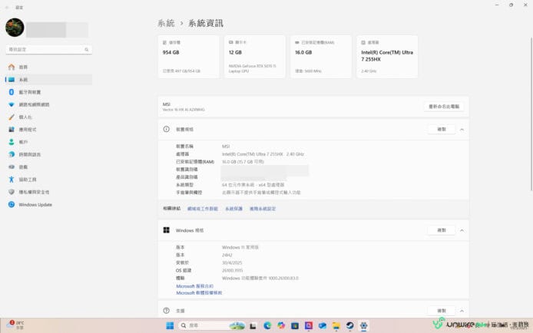Viewport: 533px width, 333px height.
Task: Go to 遊戲 (Gaming) settings
Action: 23,166
